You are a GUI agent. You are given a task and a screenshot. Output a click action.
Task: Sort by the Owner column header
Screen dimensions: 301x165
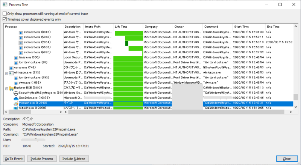188,27
